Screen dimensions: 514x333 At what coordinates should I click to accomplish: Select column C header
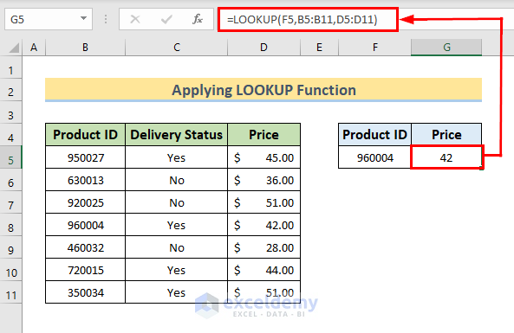coord(176,48)
